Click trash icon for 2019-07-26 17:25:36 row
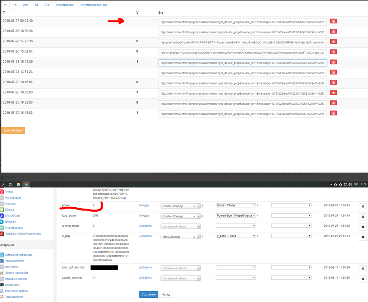Image resolution: width=368 pixels, height=302 pixels. (333, 42)
